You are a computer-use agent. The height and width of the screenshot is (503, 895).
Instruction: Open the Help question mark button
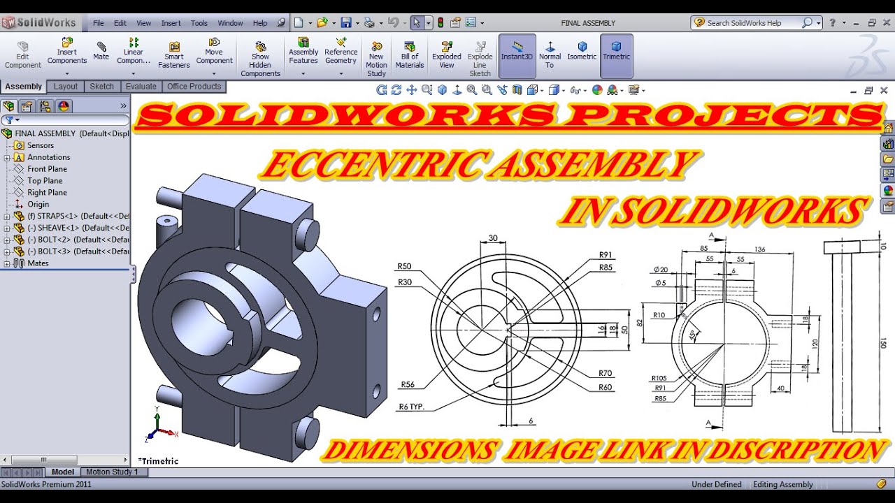coord(832,23)
